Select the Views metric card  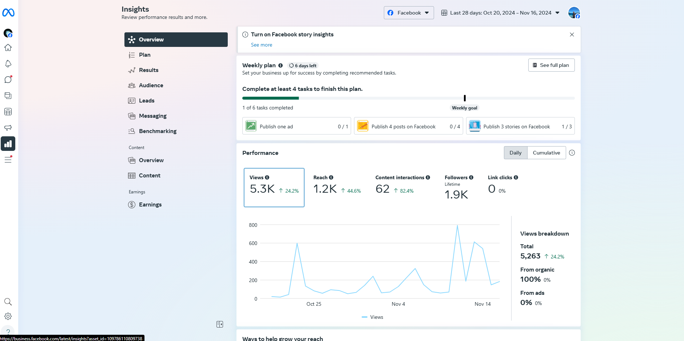(x=274, y=187)
